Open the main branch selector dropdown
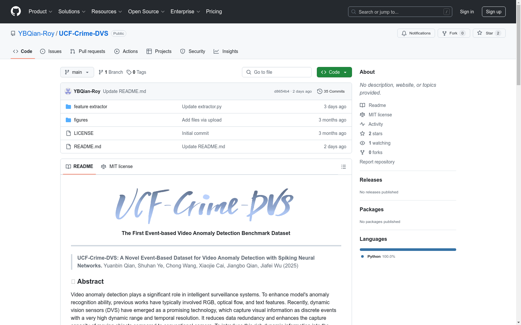 77,72
